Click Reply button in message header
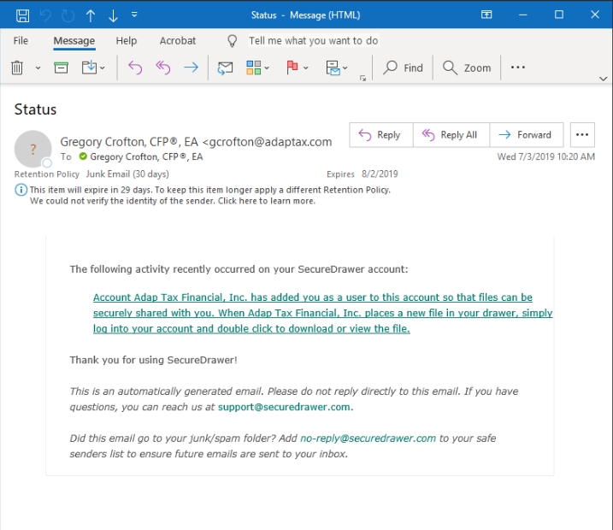The height and width of the screenshot is (530, 613). (x=381, y=135)
